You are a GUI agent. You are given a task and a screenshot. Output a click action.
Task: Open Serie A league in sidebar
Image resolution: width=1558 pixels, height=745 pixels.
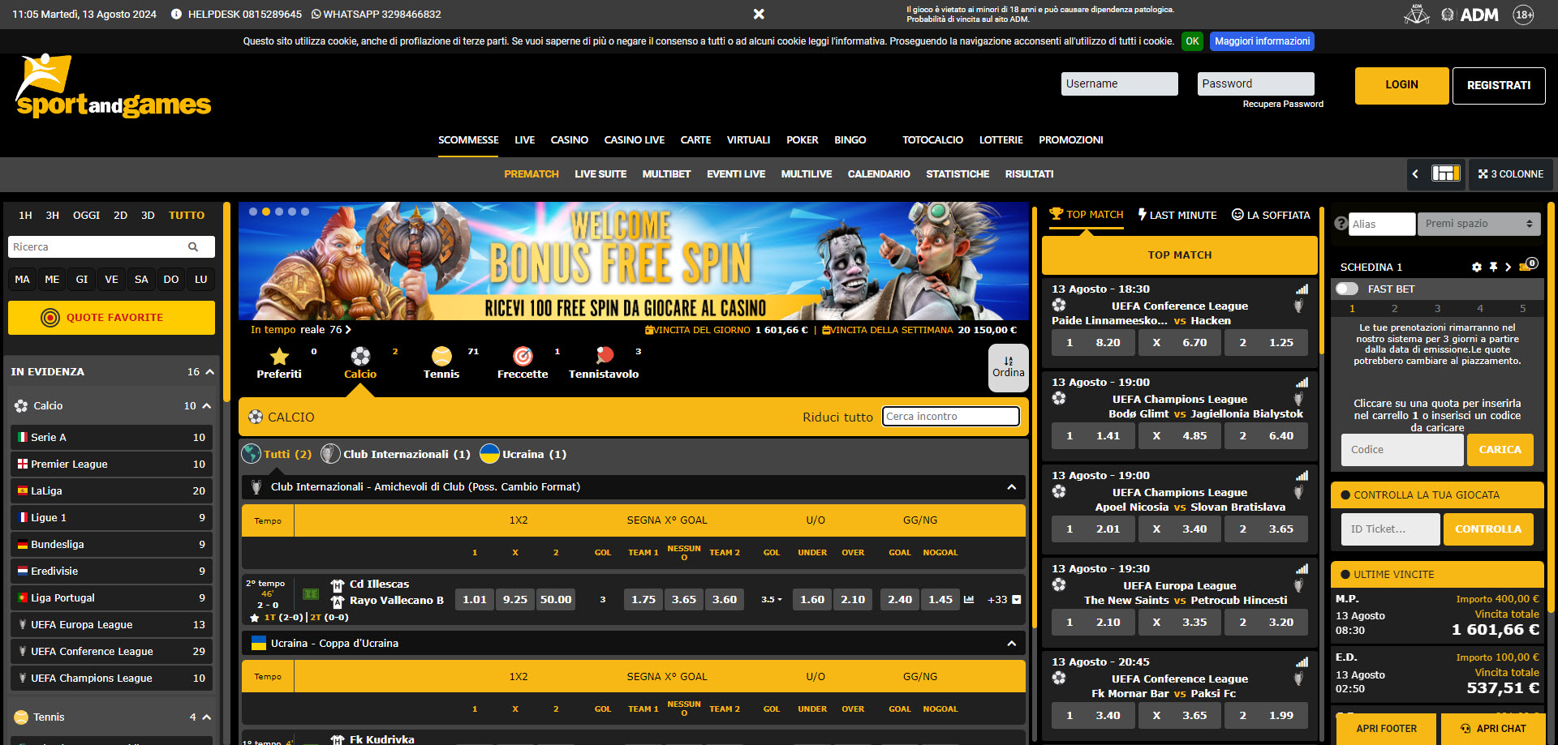pos(111,437)
